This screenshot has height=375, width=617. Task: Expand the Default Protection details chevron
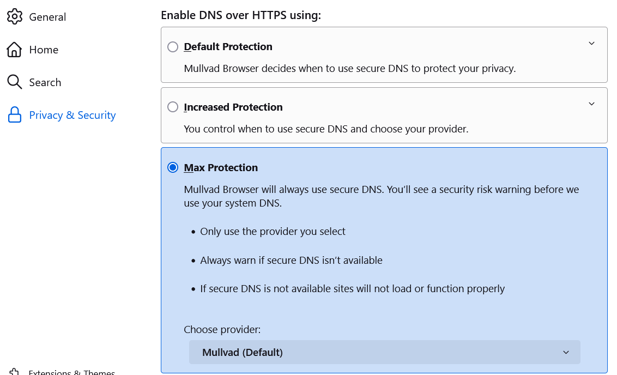tap(591, 44)
